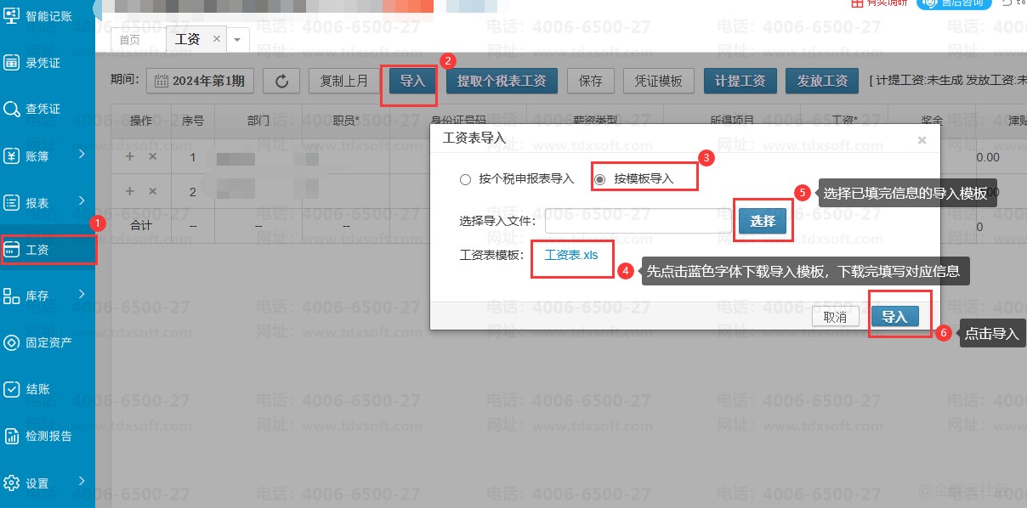
Task: Download the 工资表.xls template link
Action: click(x=571, y=255)
